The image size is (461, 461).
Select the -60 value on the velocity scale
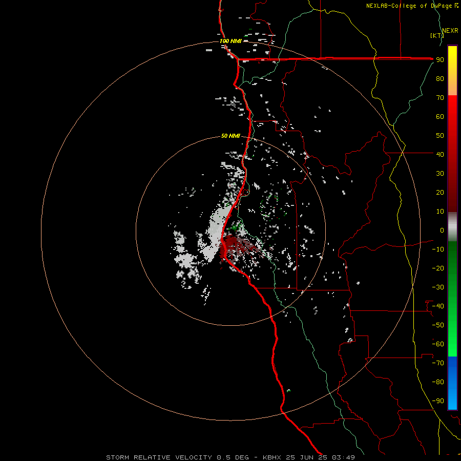[x=438, y=344]
